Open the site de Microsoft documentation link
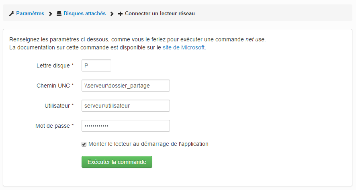The height and width of the screenshot is (190, 356). pos(184,47)
